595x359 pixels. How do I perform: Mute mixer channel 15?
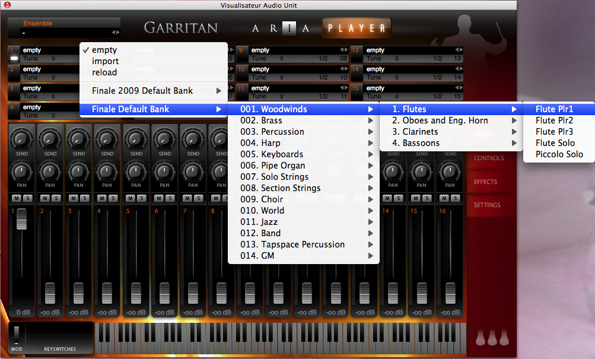tap(416, 198)
